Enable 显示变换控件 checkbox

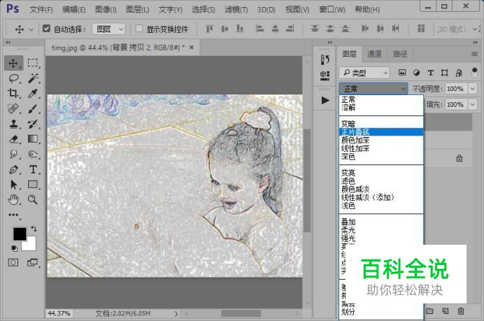click(139, 29)
